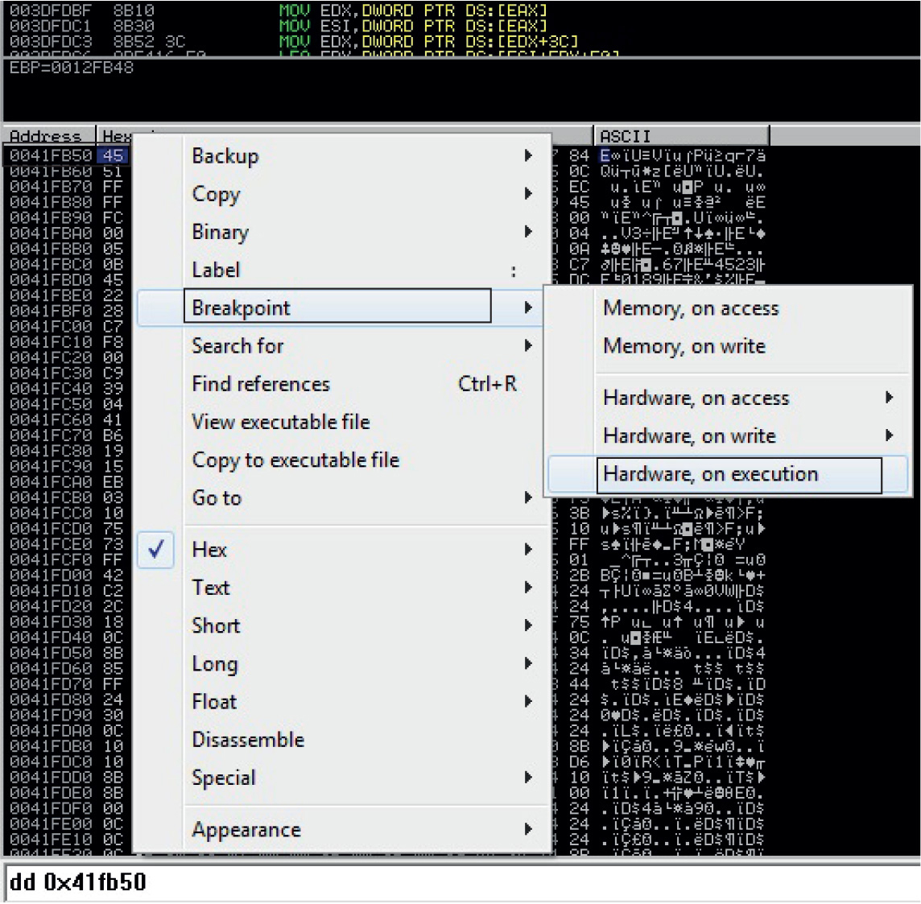Open the Short display submenu
This screenshot has width=921, height=904.
344,625
